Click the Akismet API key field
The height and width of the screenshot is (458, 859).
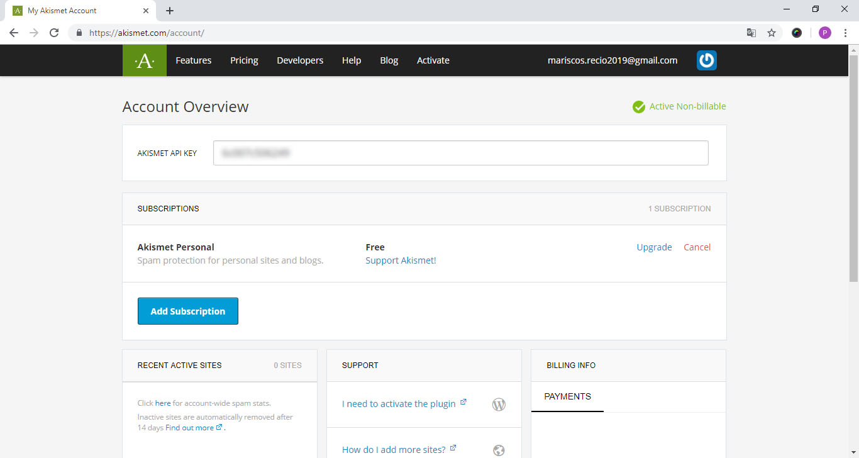pyautogui.click(x=461, y=153)
